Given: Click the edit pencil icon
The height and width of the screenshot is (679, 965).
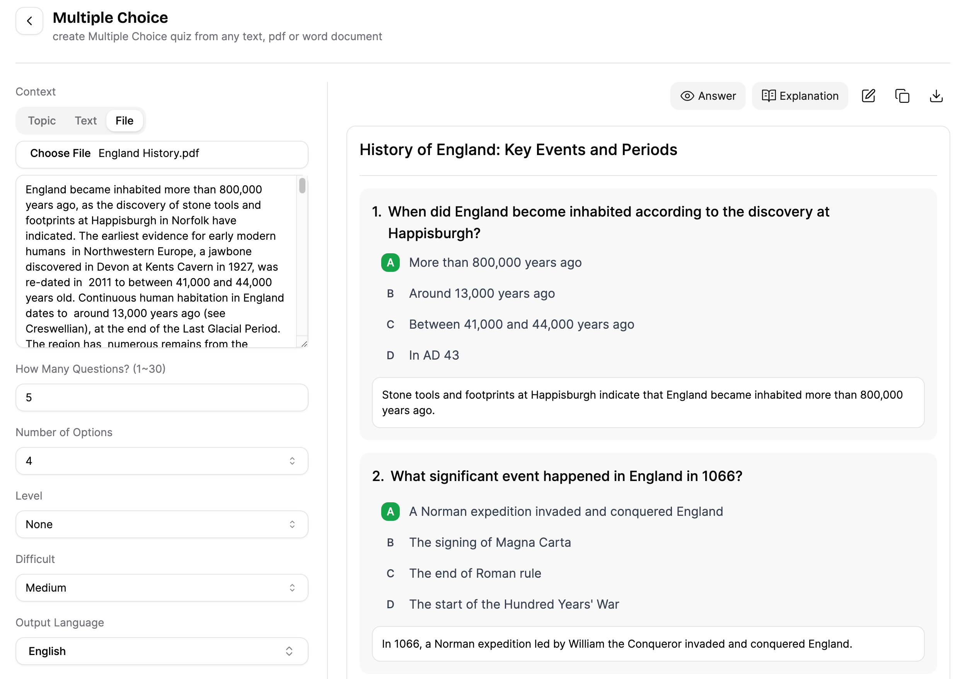Looking at the screenshot, I should [x=869, y=96].
